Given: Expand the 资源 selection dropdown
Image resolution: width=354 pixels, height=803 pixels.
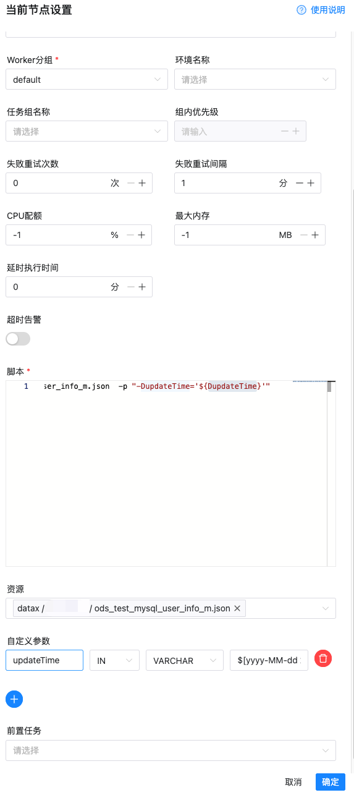Looking at the screenshot, I should click(326, 609).
